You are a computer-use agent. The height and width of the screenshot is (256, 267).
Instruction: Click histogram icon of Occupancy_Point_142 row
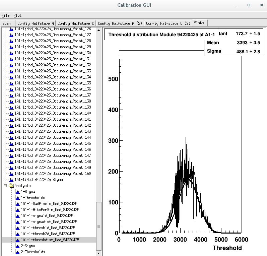[11, 125]
